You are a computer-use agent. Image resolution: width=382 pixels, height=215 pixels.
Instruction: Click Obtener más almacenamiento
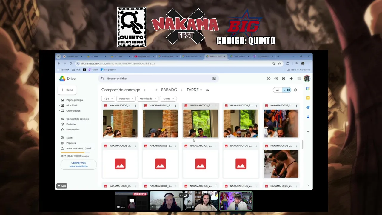coord(78,165)
